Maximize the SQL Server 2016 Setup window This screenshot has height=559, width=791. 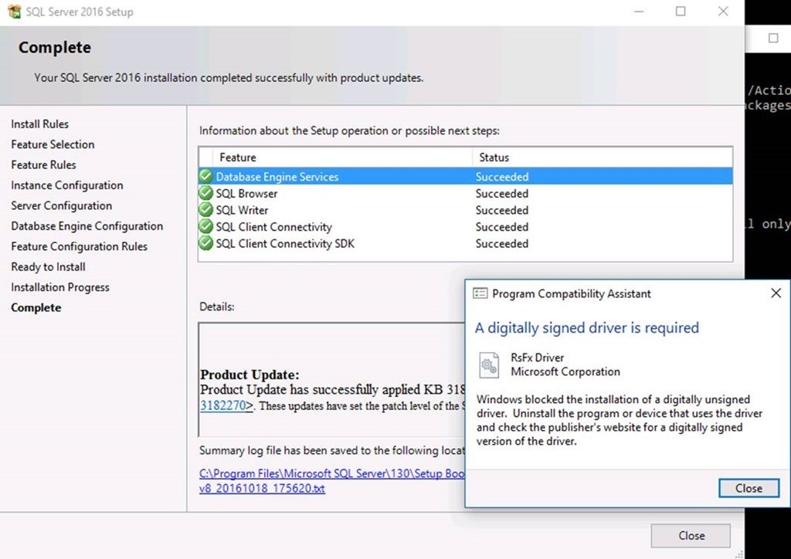(681, 11)
